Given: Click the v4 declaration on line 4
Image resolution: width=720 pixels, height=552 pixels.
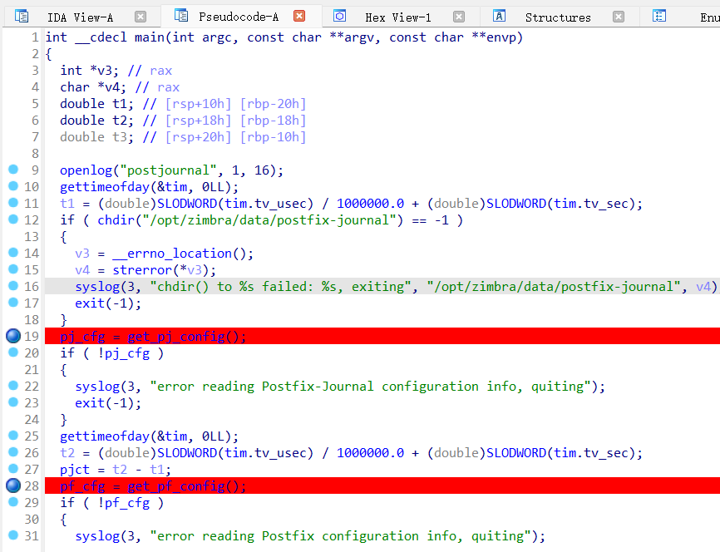Looking at the screenshot, I should click(x=112, y=87).
